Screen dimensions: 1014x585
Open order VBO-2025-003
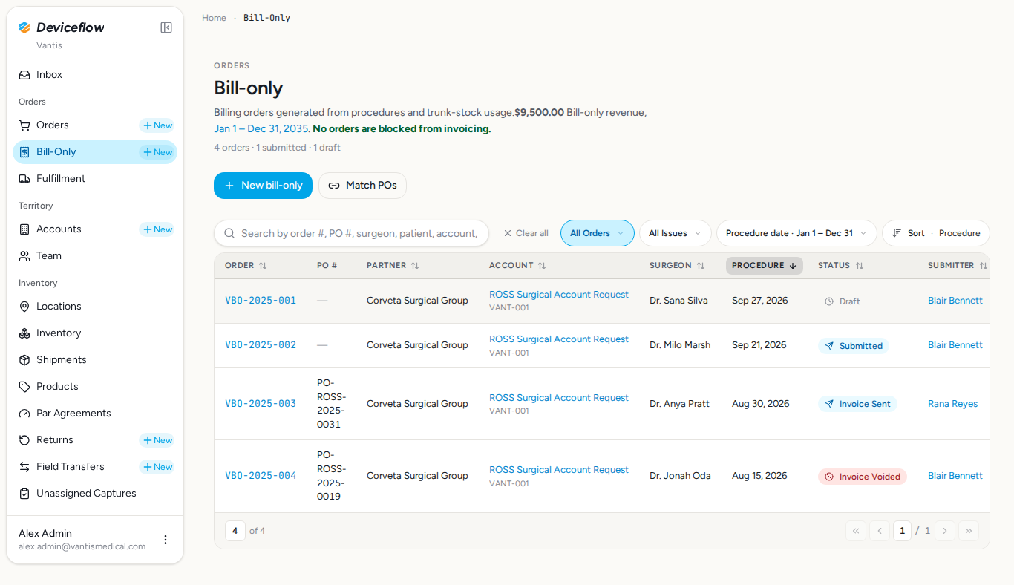tap(261, 404)
